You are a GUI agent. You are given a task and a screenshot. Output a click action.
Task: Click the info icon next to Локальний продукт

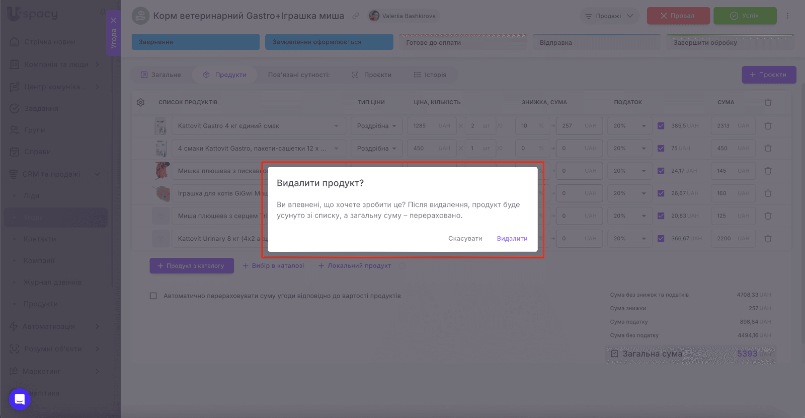[x=402, y=266]
